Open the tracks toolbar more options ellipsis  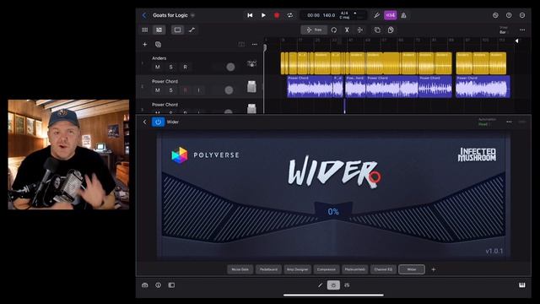coord(522,30)
